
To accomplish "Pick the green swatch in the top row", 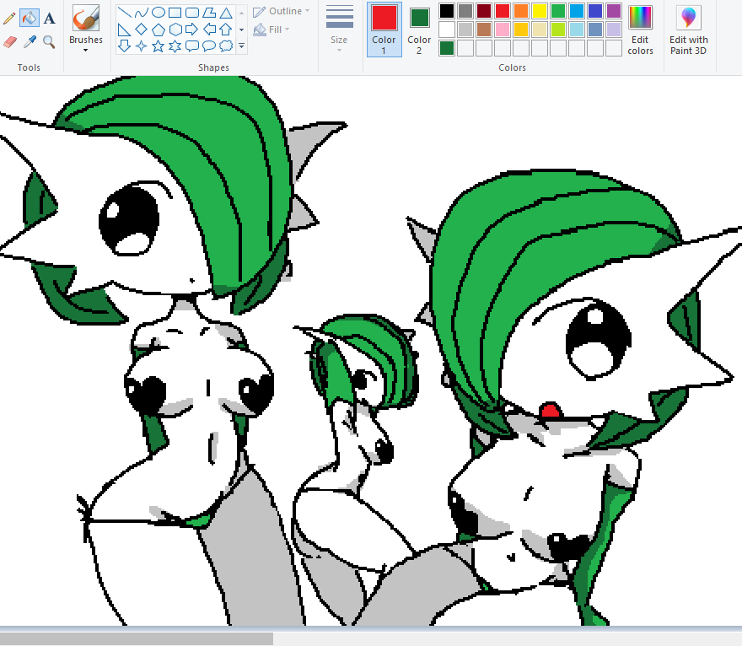I will point(558,11).
